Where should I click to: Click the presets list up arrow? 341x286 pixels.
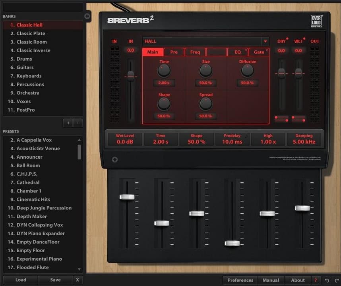click(x=79, y=140)
